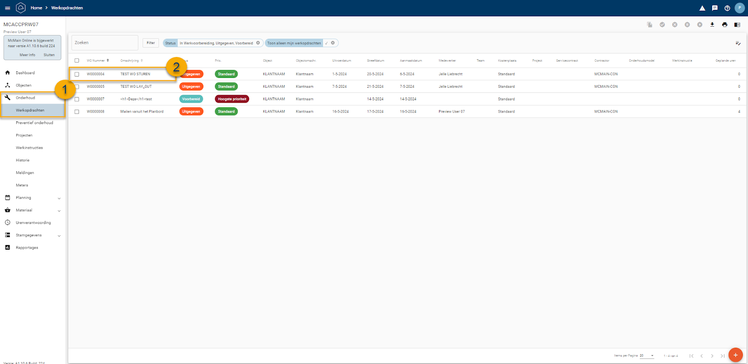Open the help question mark icon
This screenshot has width=748, height=364.
pos(727,8)
